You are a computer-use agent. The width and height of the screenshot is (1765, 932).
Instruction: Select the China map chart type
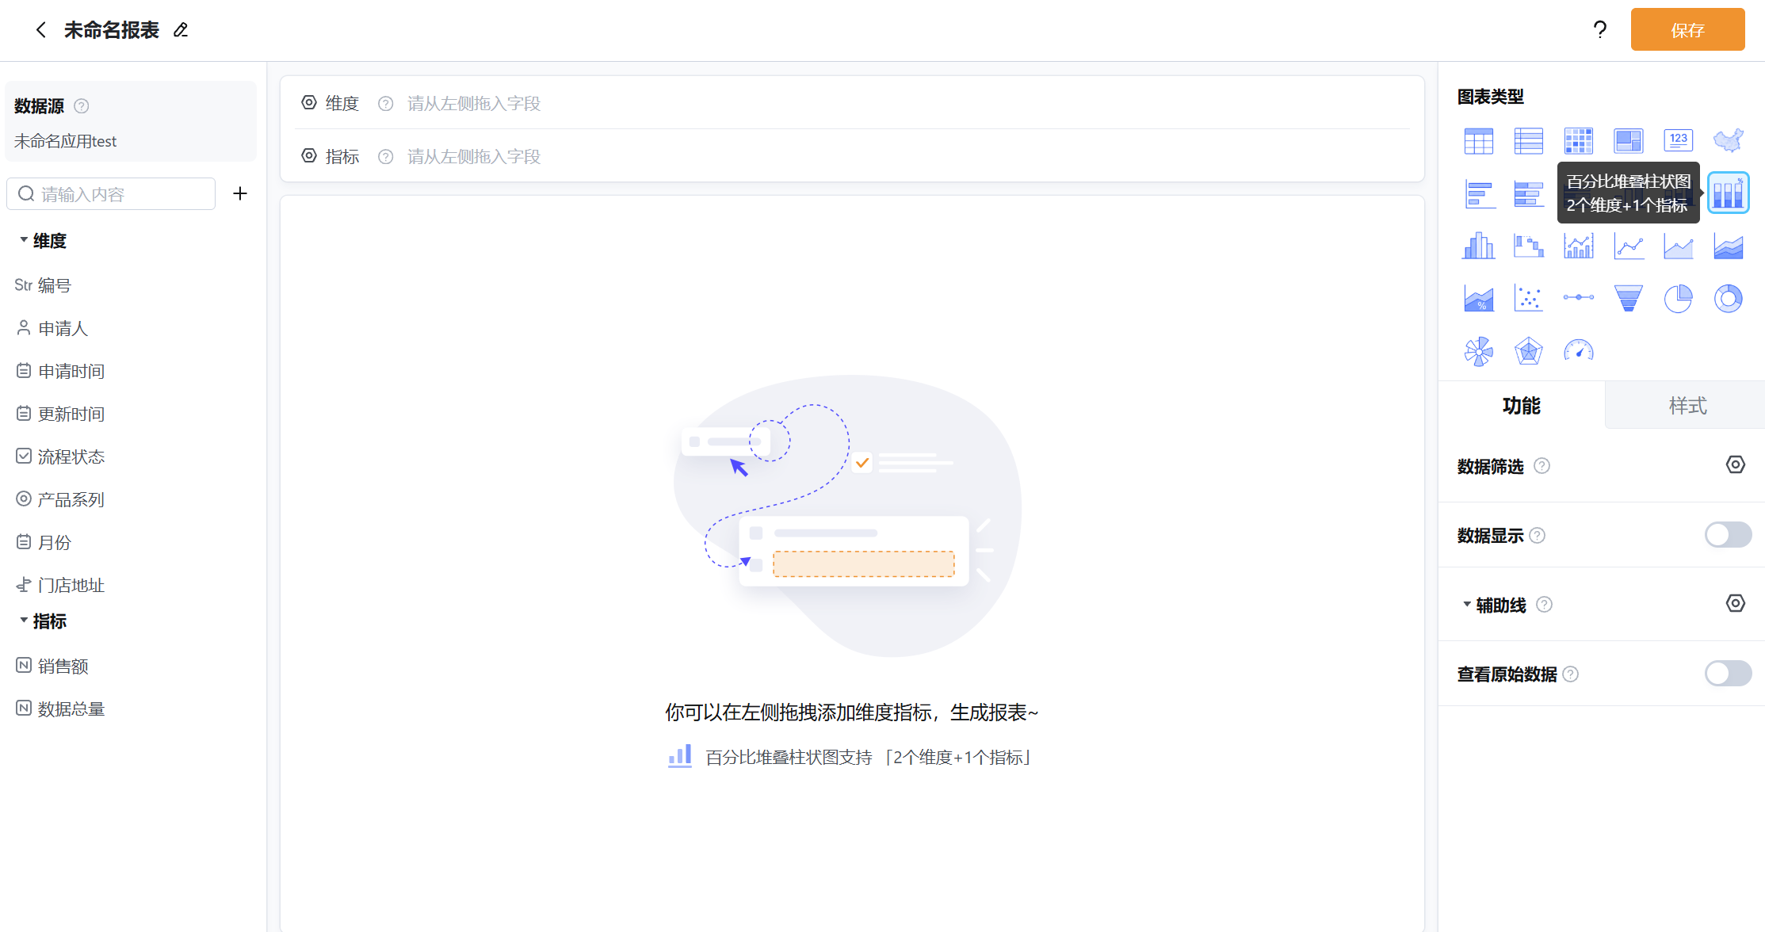[1728, 141]
